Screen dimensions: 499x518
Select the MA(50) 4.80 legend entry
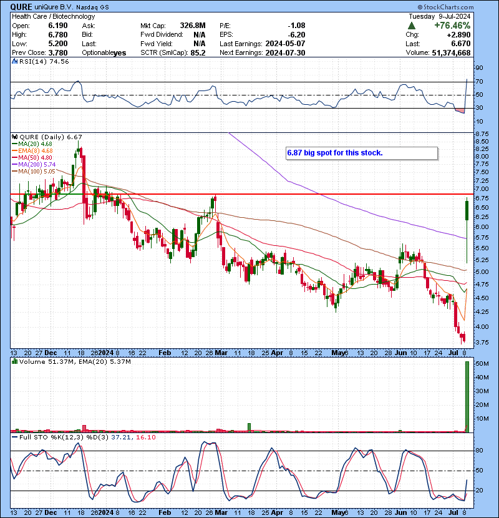pos(32,157)
